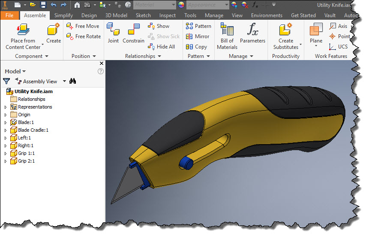
Task: Click Show relationships
Action: click(x=159, y=26)
